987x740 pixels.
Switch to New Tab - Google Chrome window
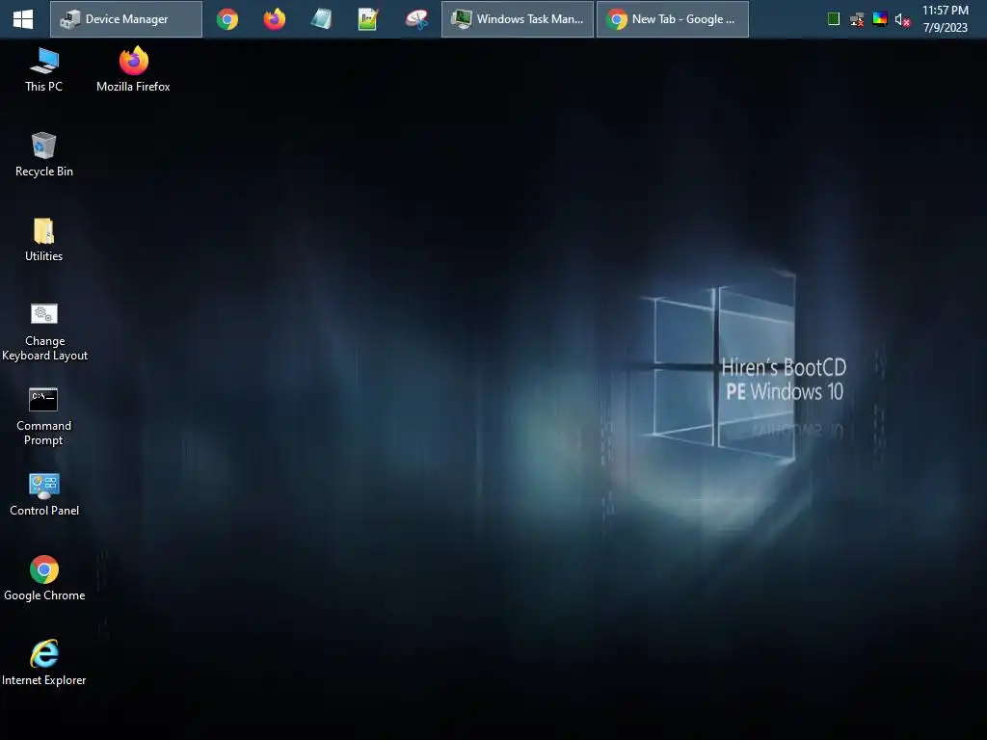(673, 19)
